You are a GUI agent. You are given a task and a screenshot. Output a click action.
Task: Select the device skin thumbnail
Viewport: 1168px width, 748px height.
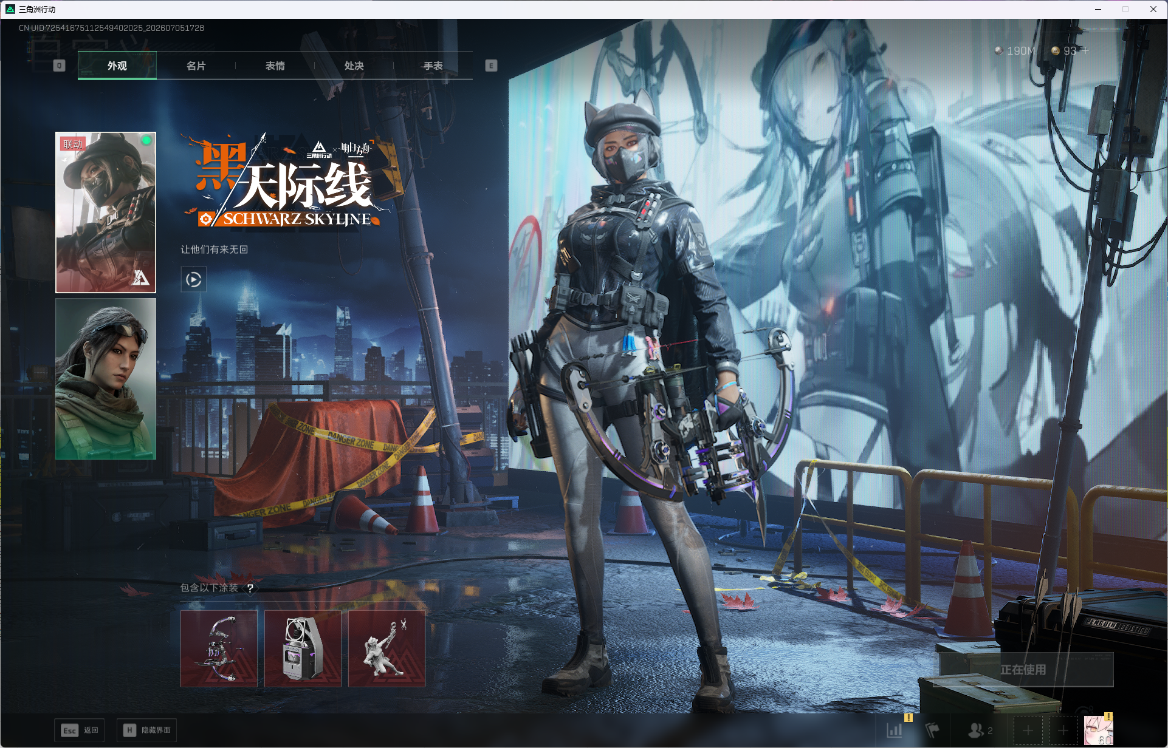pyautogui.click(x=303, y=648)
